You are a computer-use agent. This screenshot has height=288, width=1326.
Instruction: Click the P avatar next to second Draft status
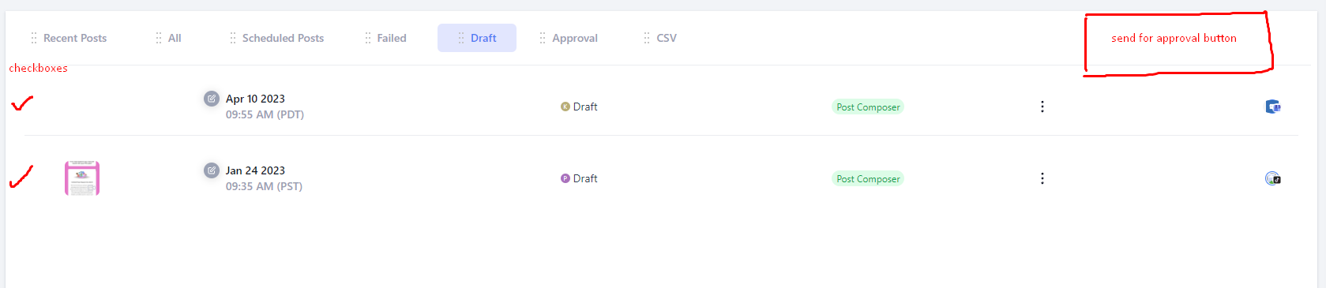565,178
